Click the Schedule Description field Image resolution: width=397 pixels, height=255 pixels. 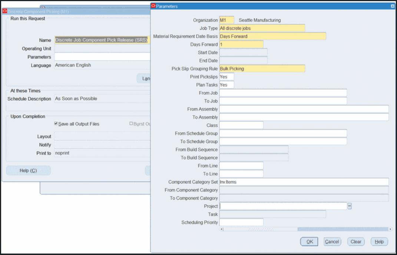102,99
